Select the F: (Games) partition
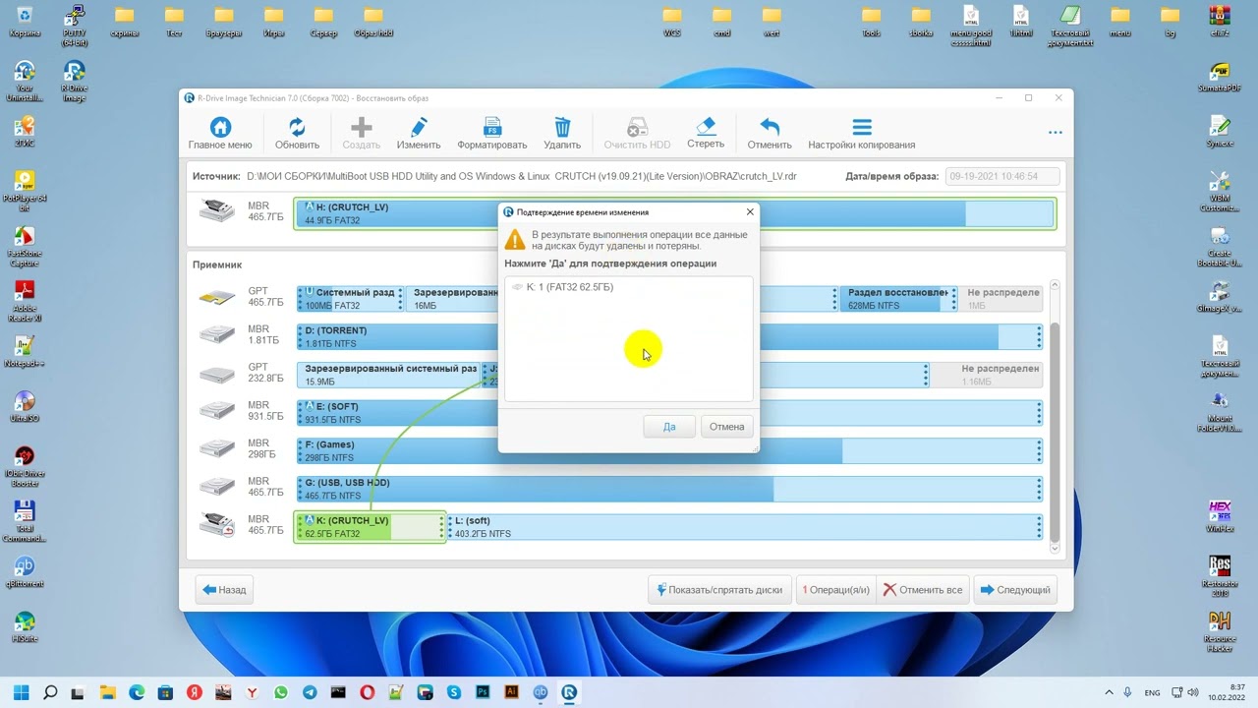Image resolution: width=1258 pixels, height=708 pixels. tap(668, 451)
